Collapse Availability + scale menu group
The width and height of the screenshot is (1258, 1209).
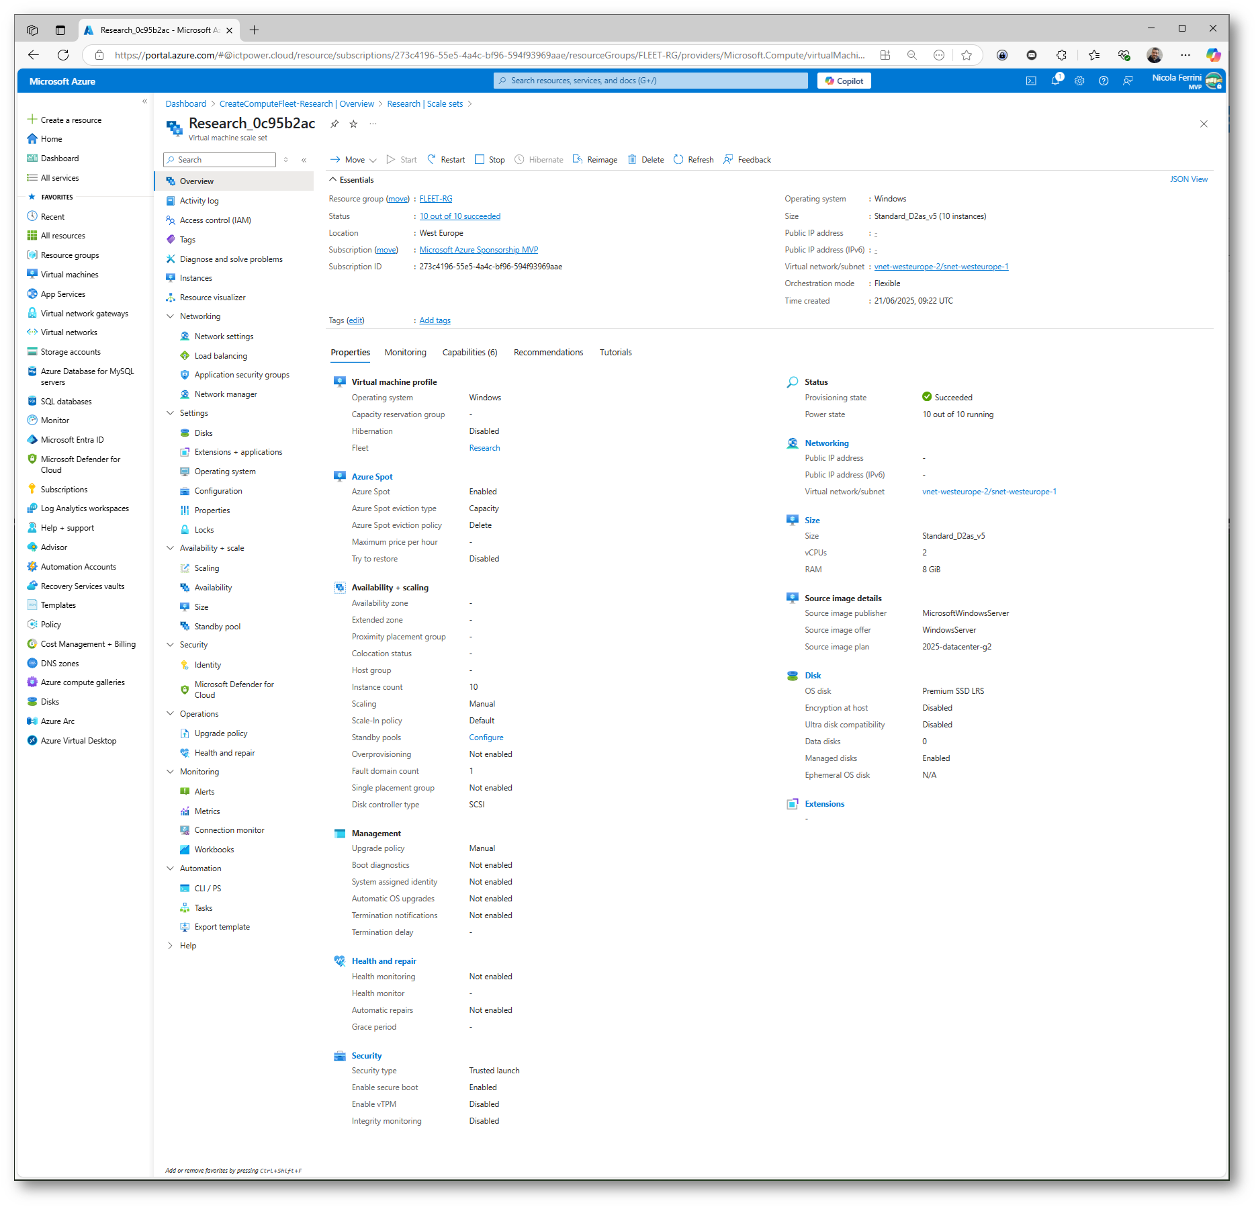(170, 548)
